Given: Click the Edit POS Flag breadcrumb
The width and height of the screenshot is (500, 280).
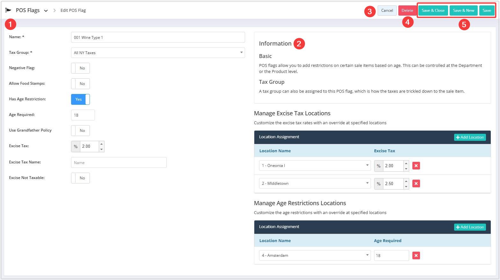Looking at the screenshot, I should coord(73,11).
